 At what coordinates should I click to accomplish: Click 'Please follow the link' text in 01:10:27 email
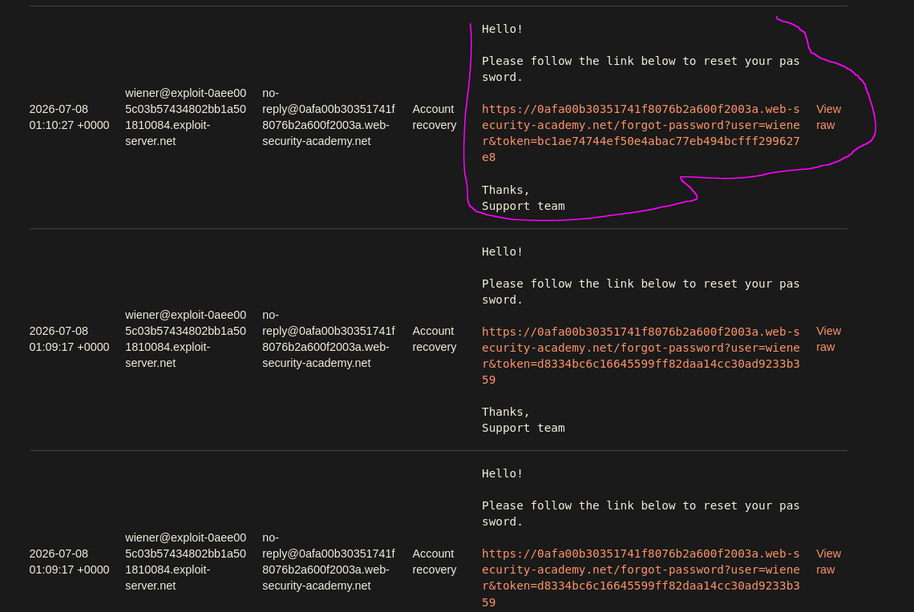tap(641, 69)
